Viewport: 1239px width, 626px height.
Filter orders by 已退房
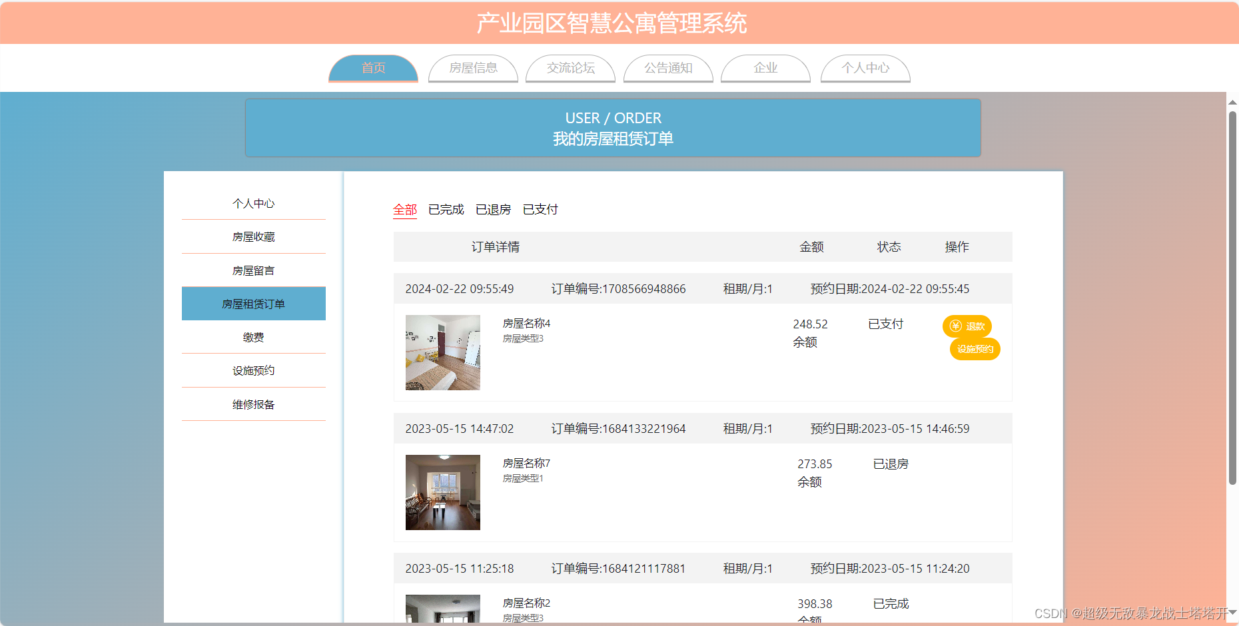pos(494,210)
